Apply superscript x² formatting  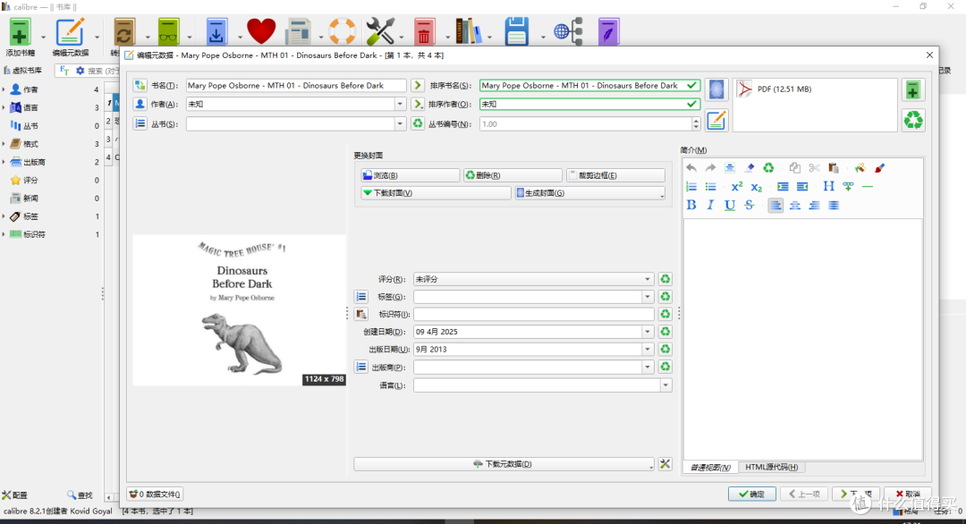click(737, 187)
